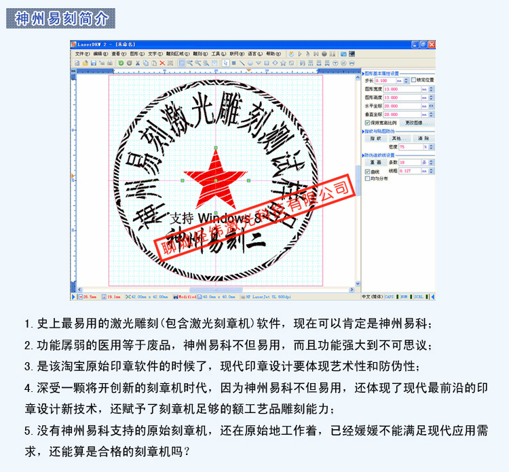Click the 清除 button
The width and height of the screenshot is (509, 472).
click(x=423, y=138)
